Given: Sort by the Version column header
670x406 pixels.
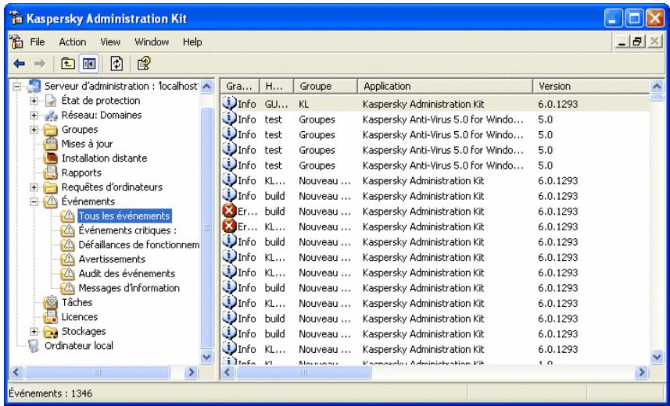Looking at the screenshot, I should 591,86.
